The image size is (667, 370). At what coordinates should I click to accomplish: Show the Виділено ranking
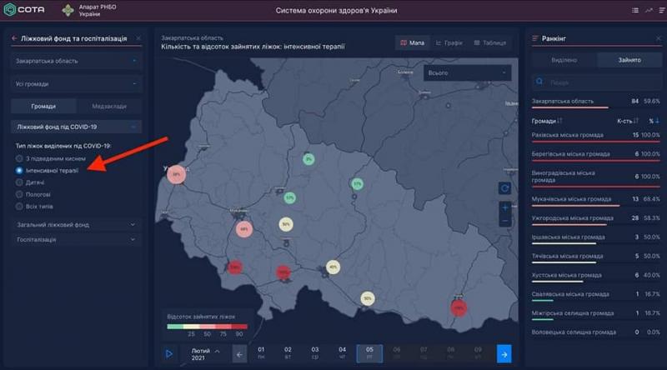[564, 60]
